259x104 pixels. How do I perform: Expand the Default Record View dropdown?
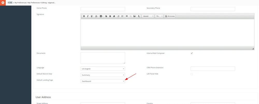coord(103,75)
